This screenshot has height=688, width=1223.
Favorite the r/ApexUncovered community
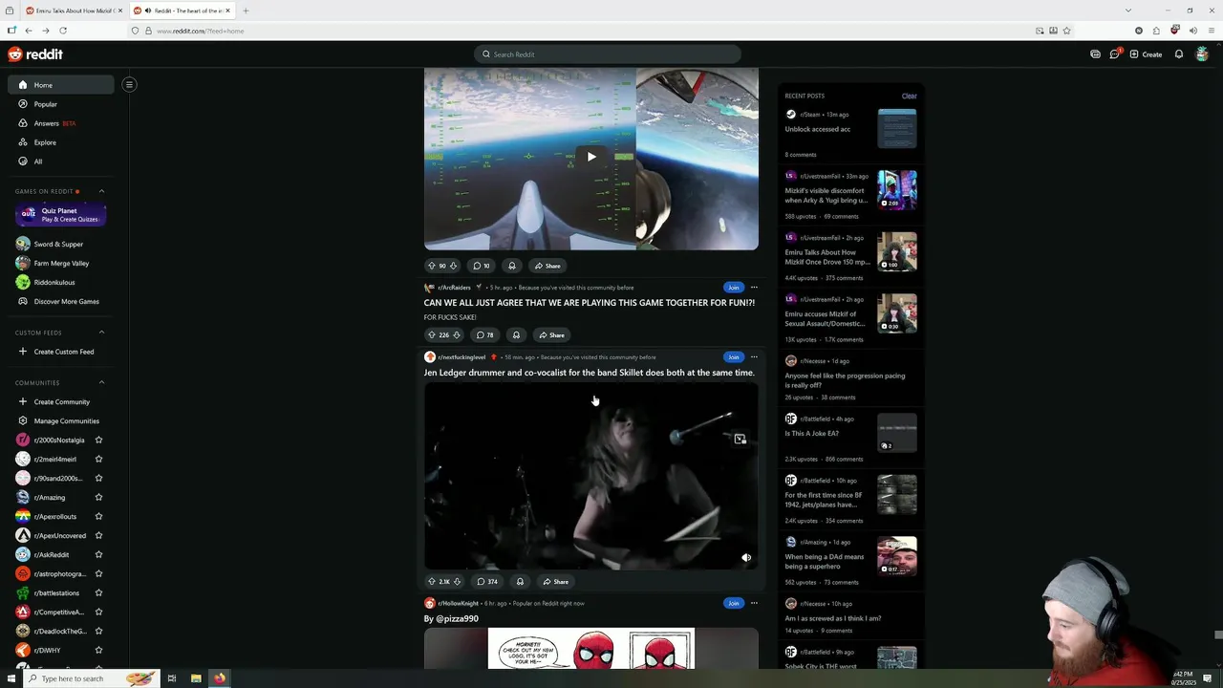click(x=98, y=535)
